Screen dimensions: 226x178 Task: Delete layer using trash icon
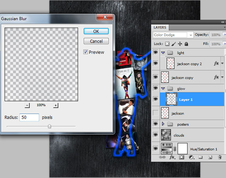click(x=220, y=157)
